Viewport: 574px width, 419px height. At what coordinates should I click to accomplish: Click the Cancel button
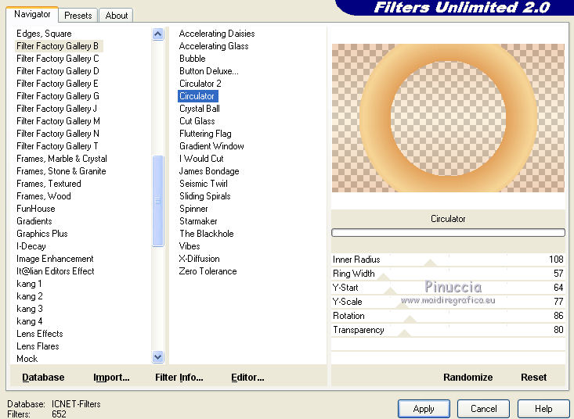point(484,408)
